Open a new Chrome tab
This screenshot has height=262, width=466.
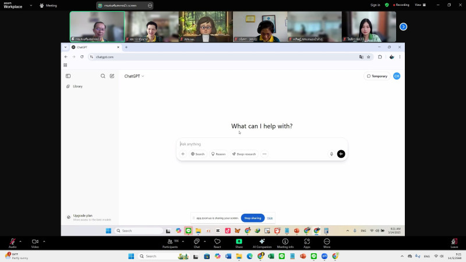tap(126, 47)
